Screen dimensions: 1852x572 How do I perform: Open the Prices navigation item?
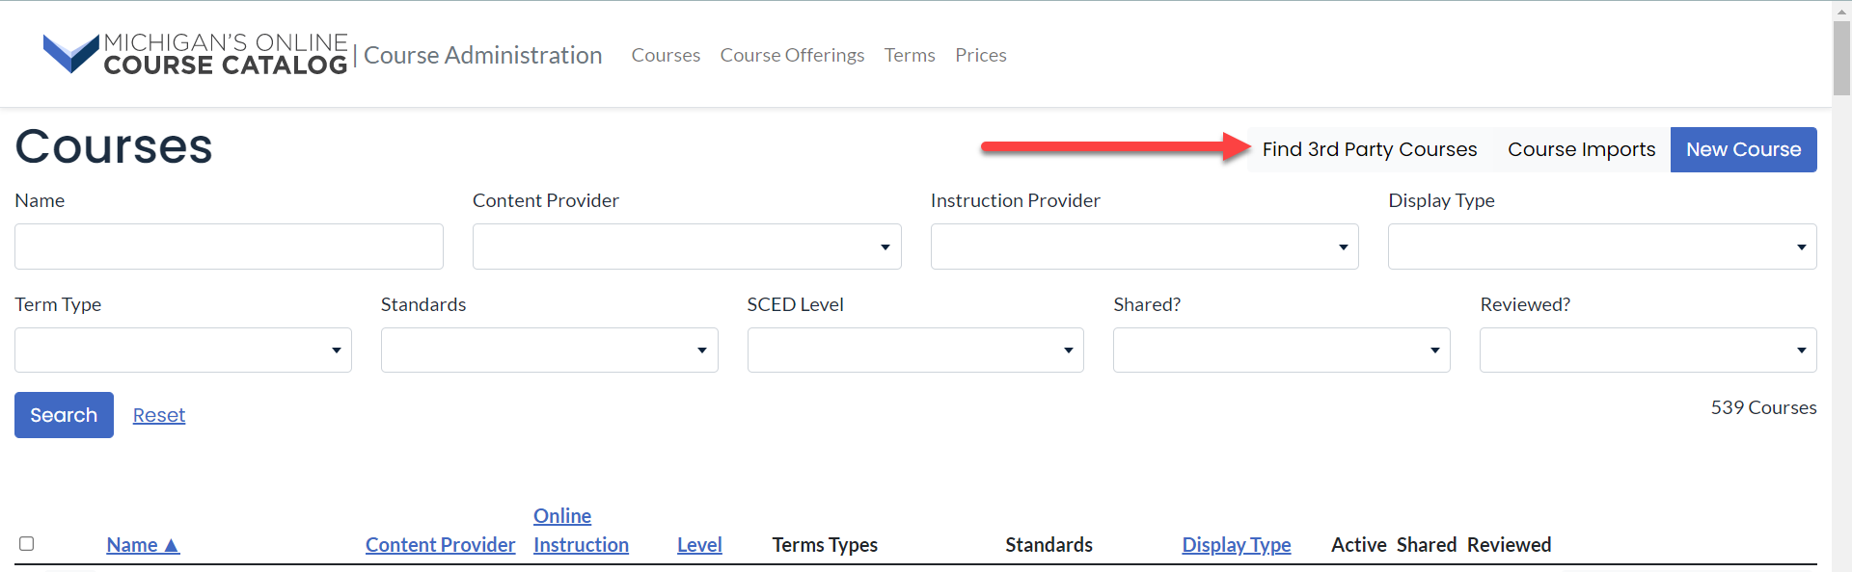981,55
